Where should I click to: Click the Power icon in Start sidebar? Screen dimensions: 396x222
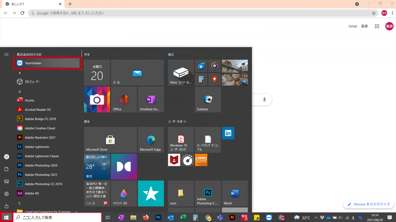[x=6, y=206]
